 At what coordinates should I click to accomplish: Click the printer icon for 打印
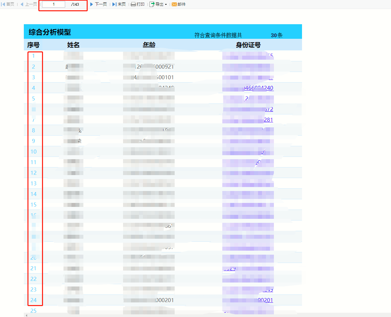133,4
